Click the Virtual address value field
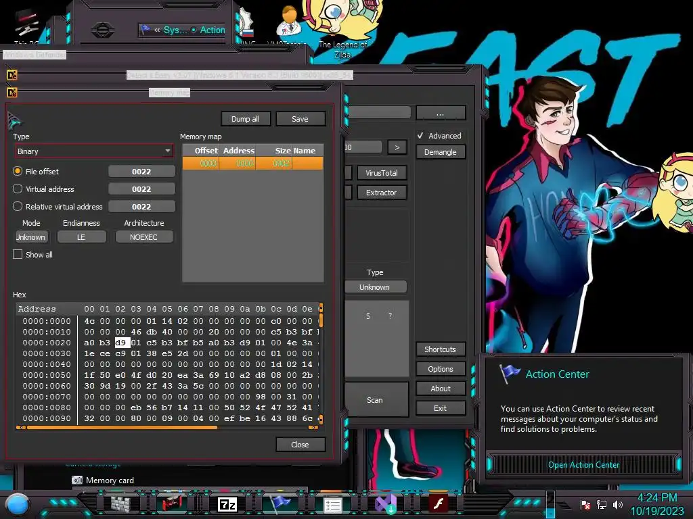This screenshot has width=693, height=519. click(x=141, y=189)
